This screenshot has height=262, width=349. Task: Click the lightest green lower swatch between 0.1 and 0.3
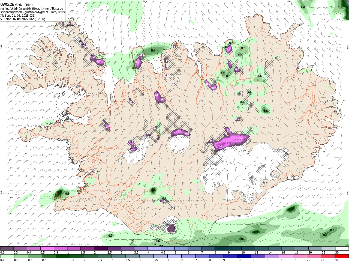[x=7, y=256]
